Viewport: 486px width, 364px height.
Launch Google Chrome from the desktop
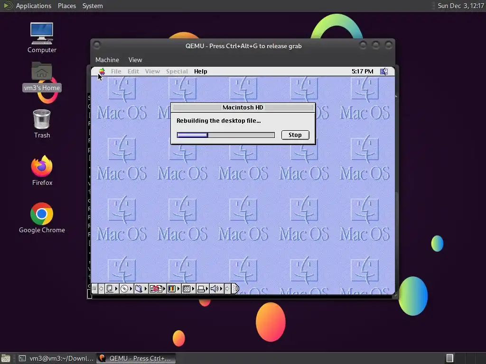pos(42,218)
